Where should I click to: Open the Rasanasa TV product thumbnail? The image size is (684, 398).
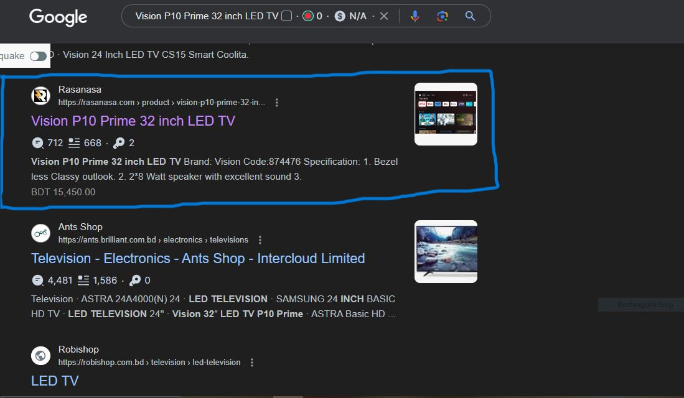click(x=446, y=114)
